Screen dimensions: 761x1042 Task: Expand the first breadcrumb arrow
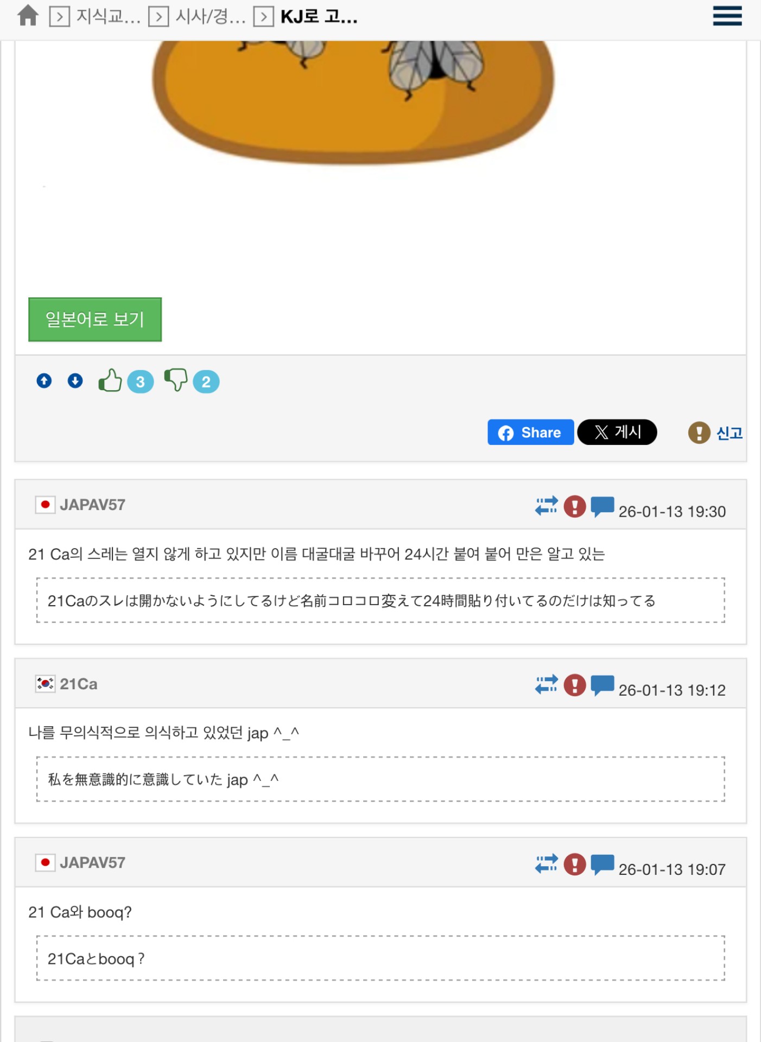pos(60,17)
